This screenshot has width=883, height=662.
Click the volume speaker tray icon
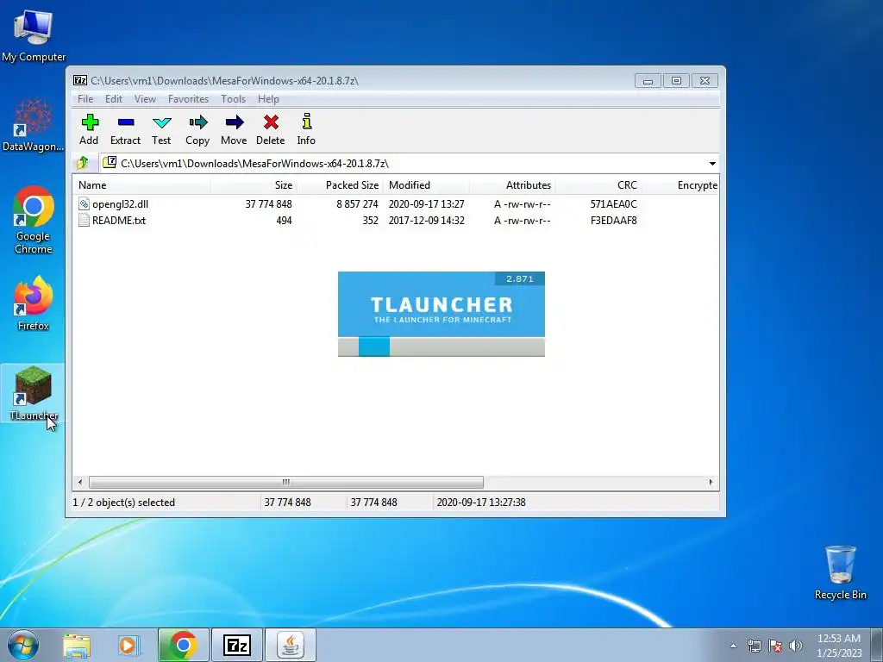(795, 646)
